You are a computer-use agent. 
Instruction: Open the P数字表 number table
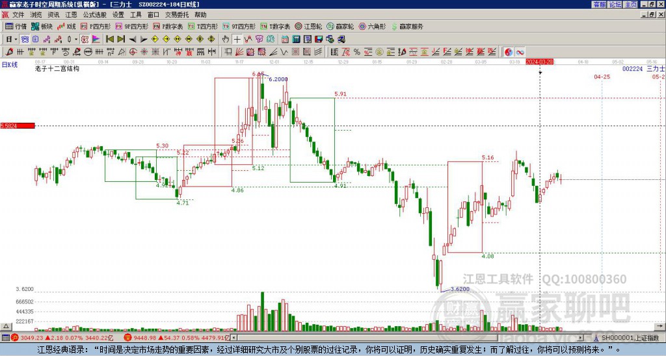tap(168, 26)
